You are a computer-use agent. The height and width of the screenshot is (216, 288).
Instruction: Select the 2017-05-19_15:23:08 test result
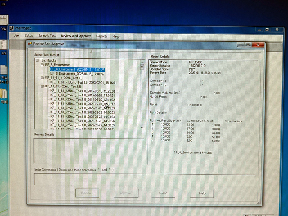pos(83,91)
